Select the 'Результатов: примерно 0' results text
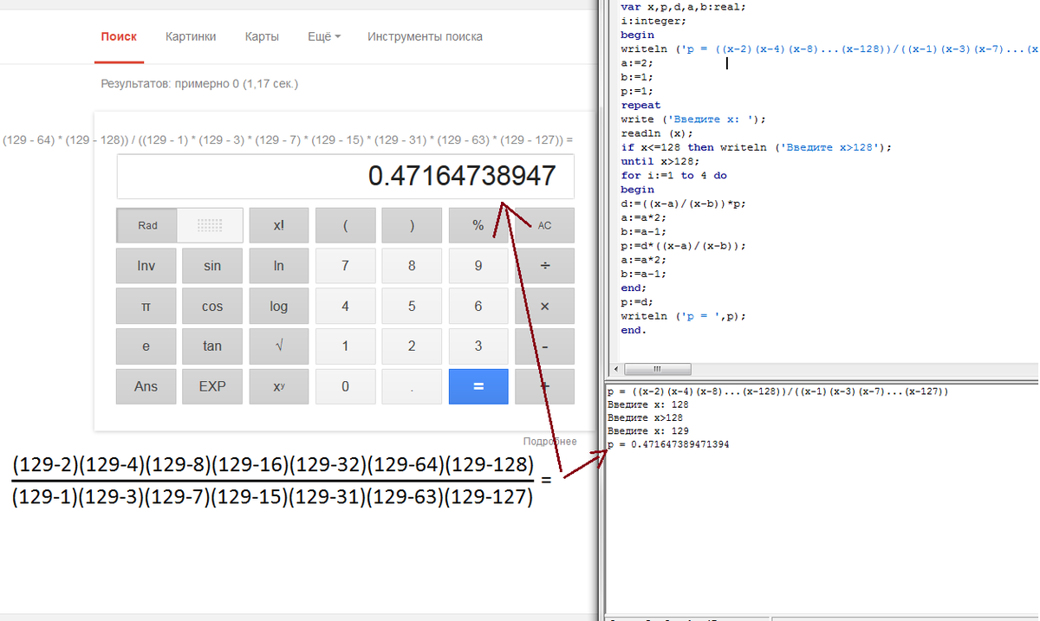The image size is (1040, 621). pos(199,84)
